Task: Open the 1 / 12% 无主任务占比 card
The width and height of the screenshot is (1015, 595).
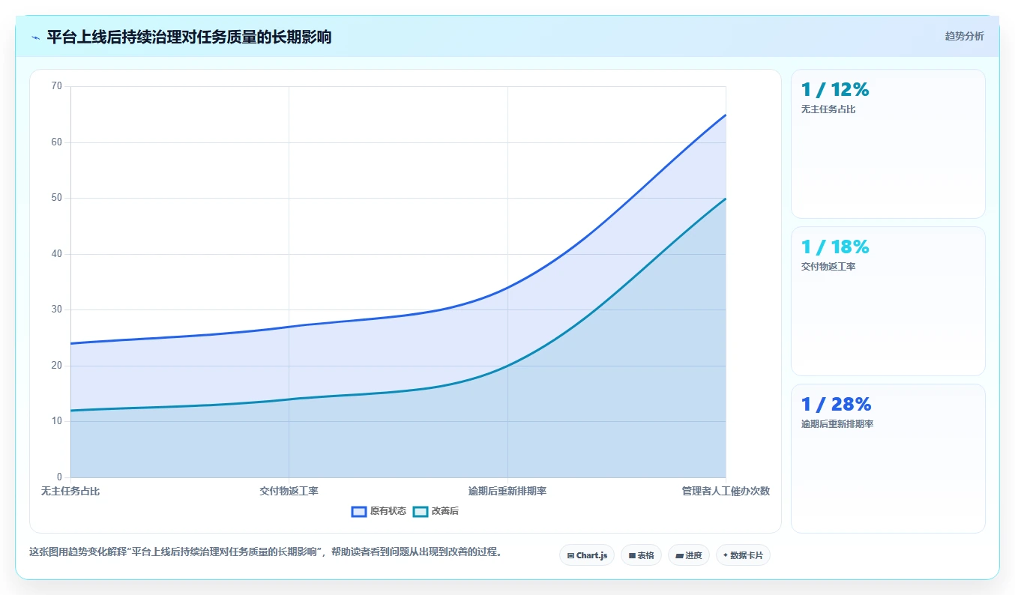Action: 888,144
